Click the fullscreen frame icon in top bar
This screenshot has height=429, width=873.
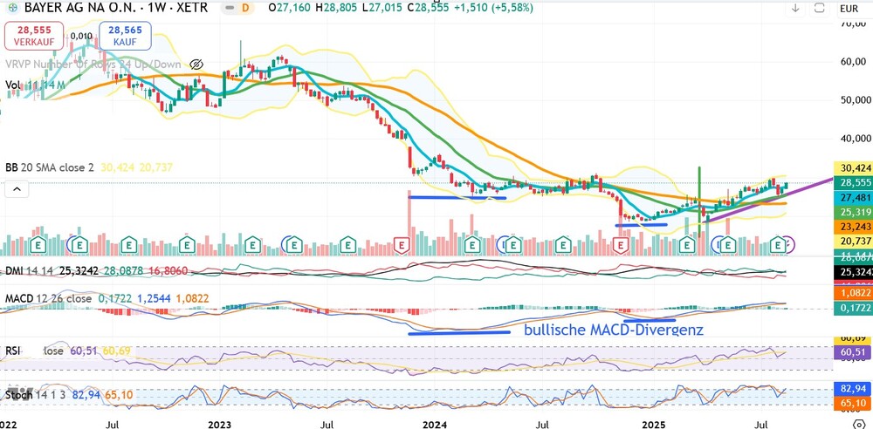pyautogui.click(x=819, y=8)
